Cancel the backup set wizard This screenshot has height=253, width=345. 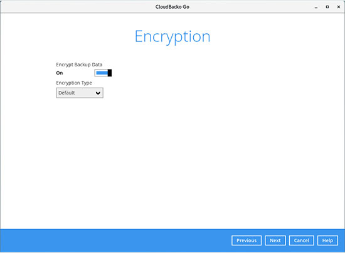point(302,240)
